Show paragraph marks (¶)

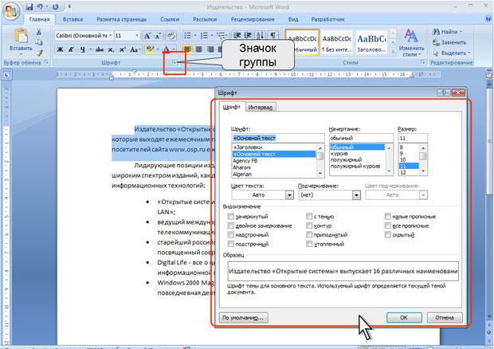(x=272, y=36)
